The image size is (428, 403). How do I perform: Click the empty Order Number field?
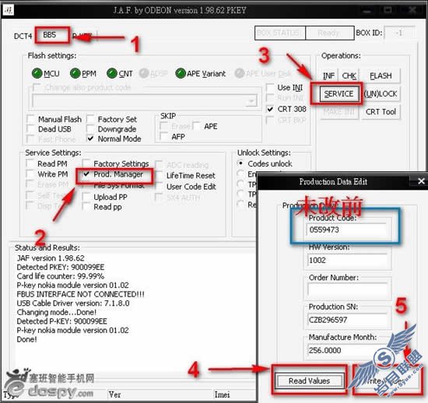click(346, 289)
